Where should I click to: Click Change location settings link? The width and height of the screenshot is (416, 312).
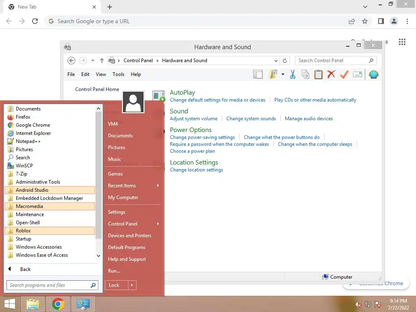(196, 170)
